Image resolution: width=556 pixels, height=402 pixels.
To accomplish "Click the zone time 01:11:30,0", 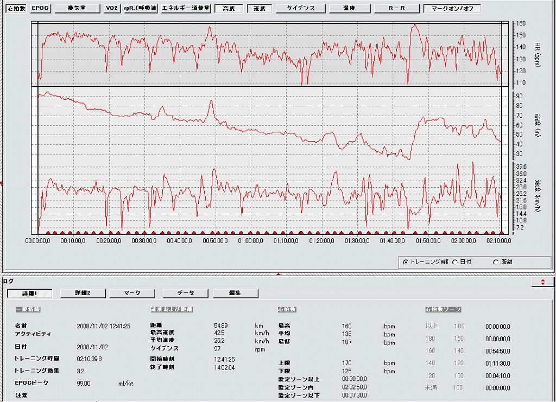I will tap(498, 363).
